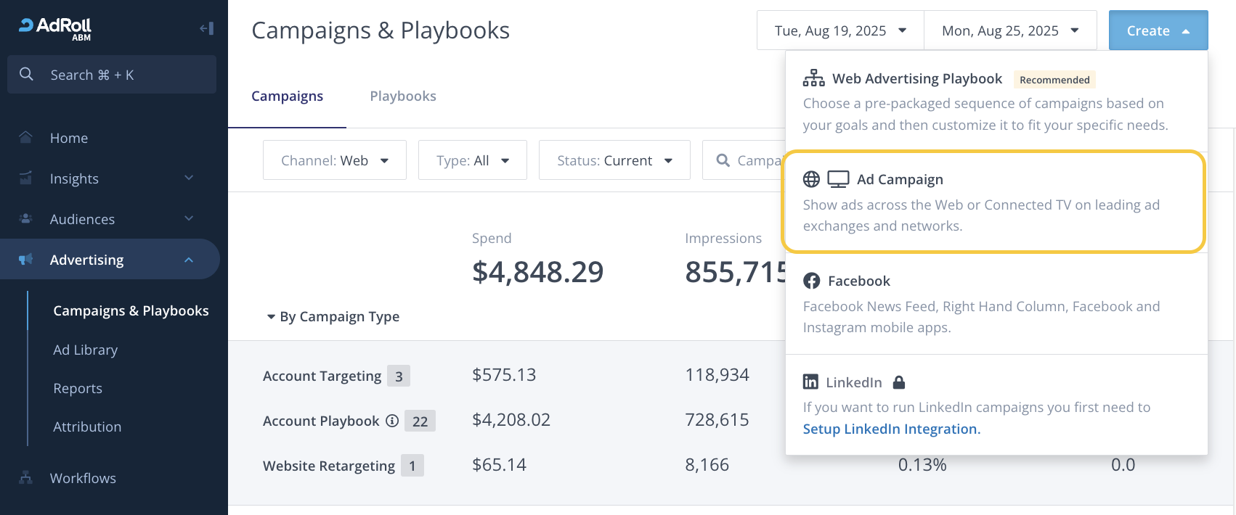
Task: Open the start date Aug 19 picker
Action: pyautogui.click(x=839, y=30)
